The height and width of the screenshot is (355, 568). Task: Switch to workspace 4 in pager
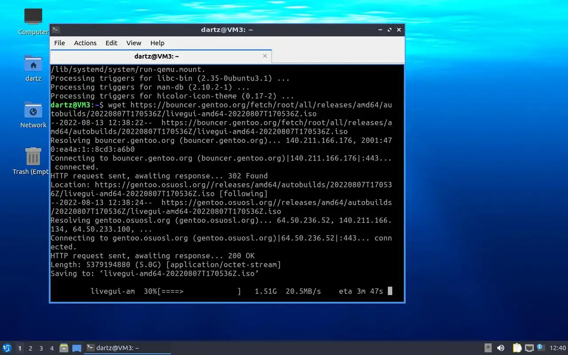(52, 348)
